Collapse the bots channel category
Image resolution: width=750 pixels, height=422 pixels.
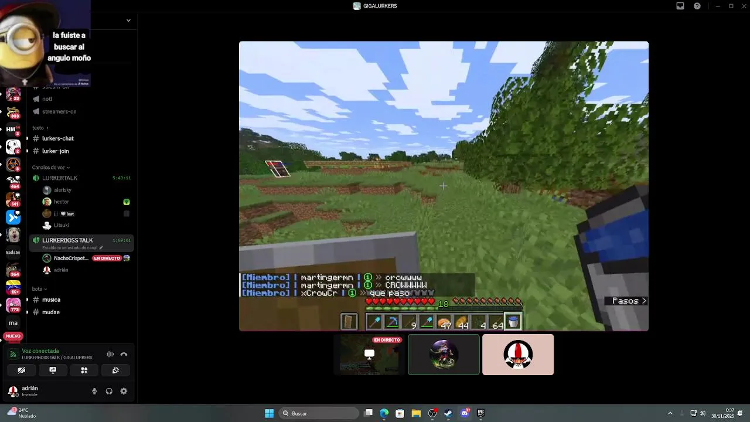[39, 289]
